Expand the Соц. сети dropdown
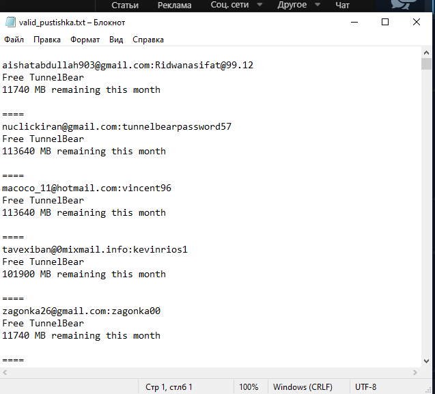The image size is (435, 394). pos(237,5)
